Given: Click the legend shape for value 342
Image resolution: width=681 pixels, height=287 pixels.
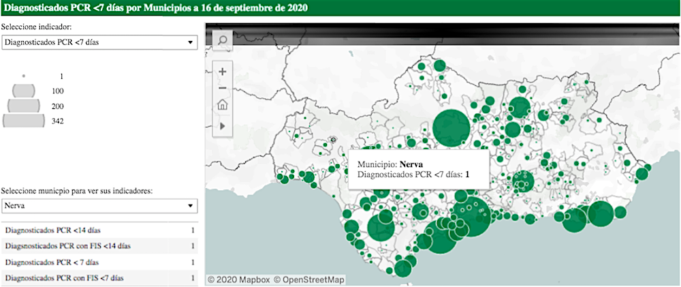Looking at the screenshot, I should pyautogui.click(x=24, y=121).
